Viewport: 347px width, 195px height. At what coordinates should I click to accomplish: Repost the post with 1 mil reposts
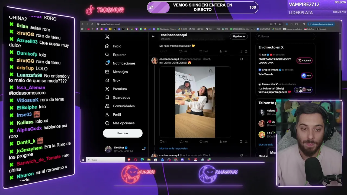coord(184,142)
